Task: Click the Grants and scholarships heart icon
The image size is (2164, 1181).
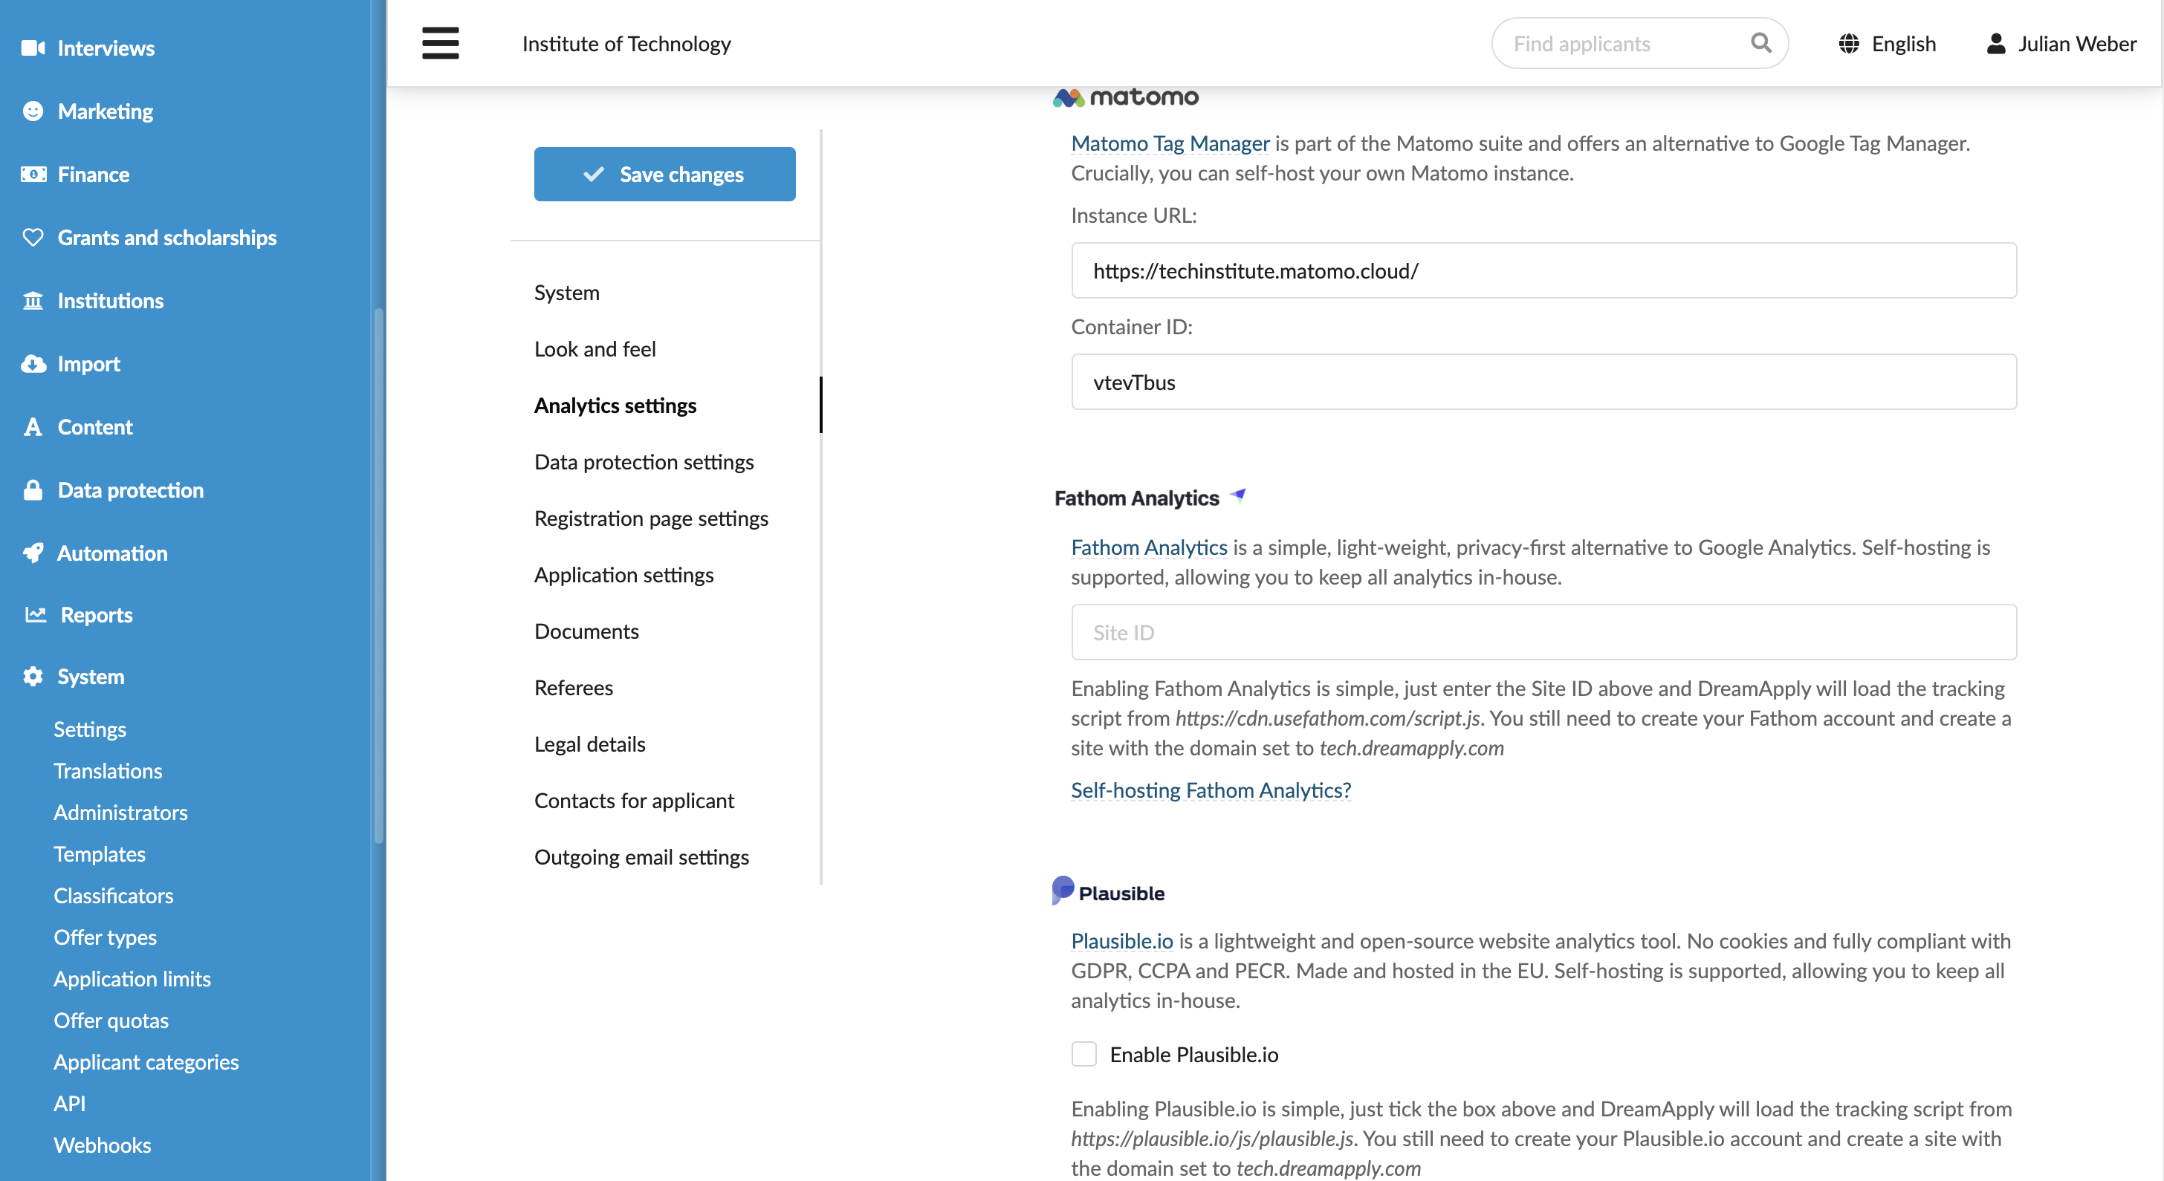Action: tap(33, 238)
